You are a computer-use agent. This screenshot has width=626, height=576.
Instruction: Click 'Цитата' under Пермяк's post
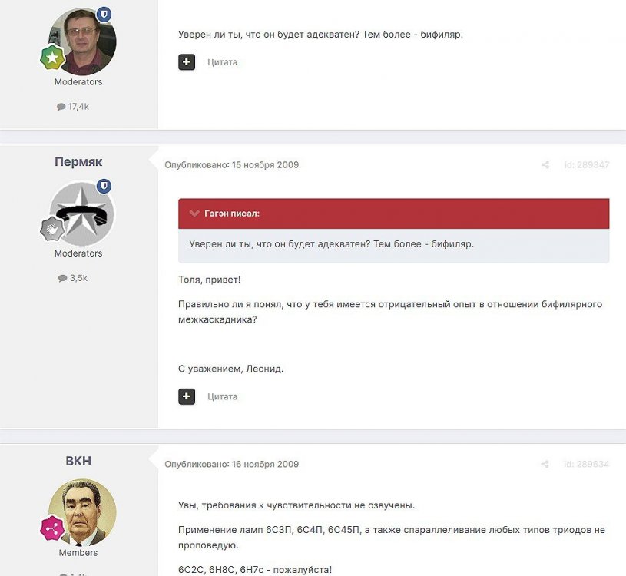coord(223,397)
